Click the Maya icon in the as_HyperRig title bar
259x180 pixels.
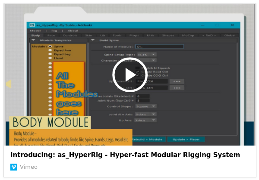point(32,25)
